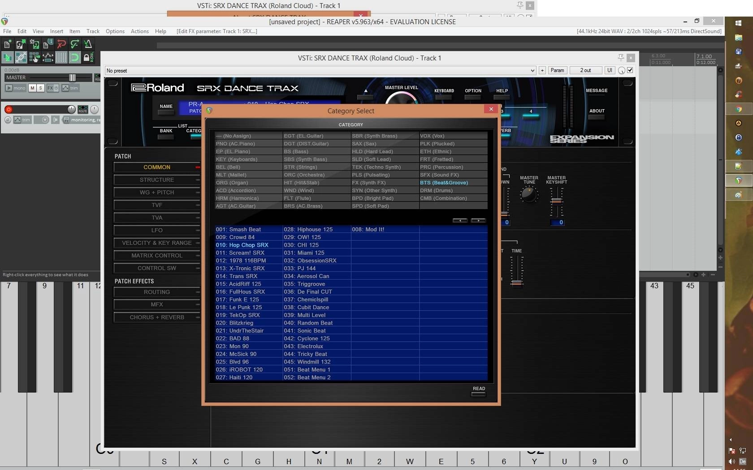Open Track 1 record mode dropdown
Screen dimensions: 753x470
tap(45, 120)
